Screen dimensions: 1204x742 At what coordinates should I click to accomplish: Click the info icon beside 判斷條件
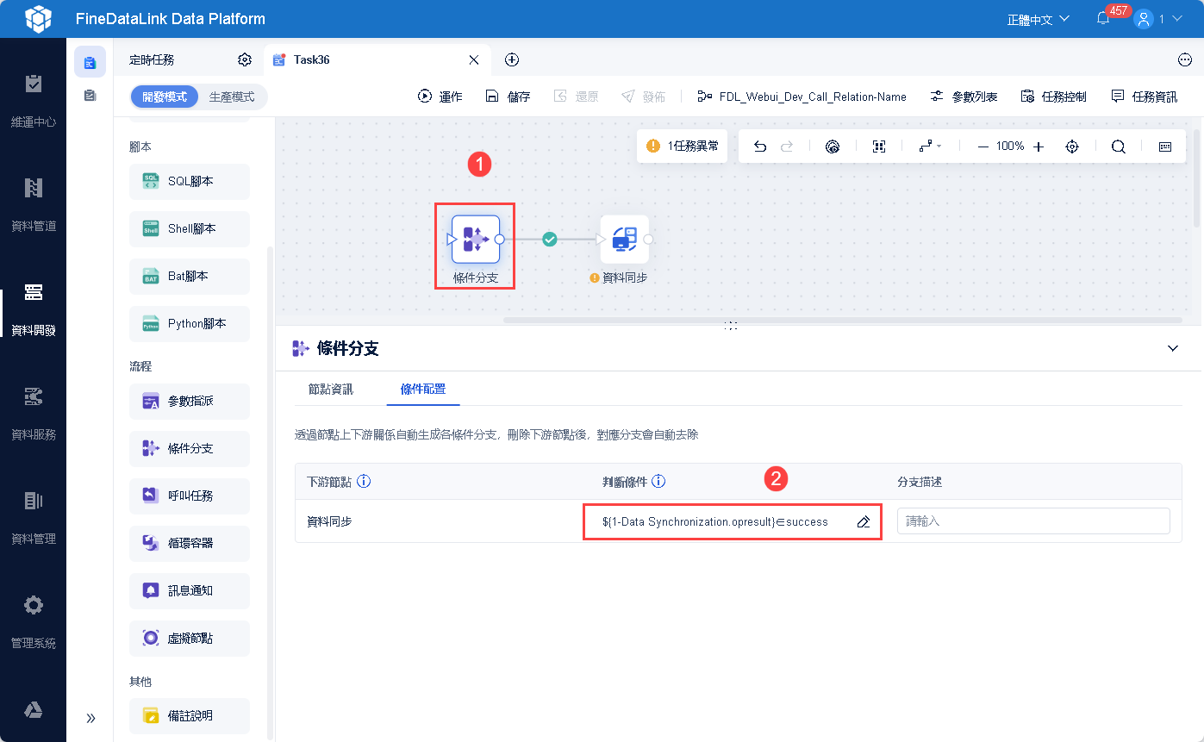[x=659, y=482]
